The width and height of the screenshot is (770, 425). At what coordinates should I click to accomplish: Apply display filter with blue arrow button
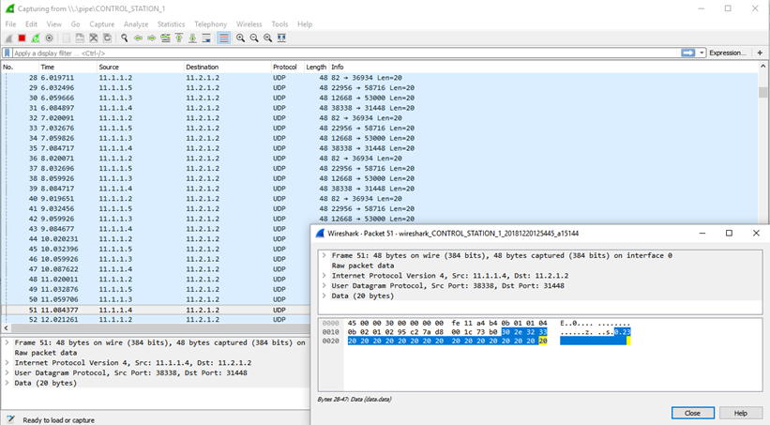(688, 53)
